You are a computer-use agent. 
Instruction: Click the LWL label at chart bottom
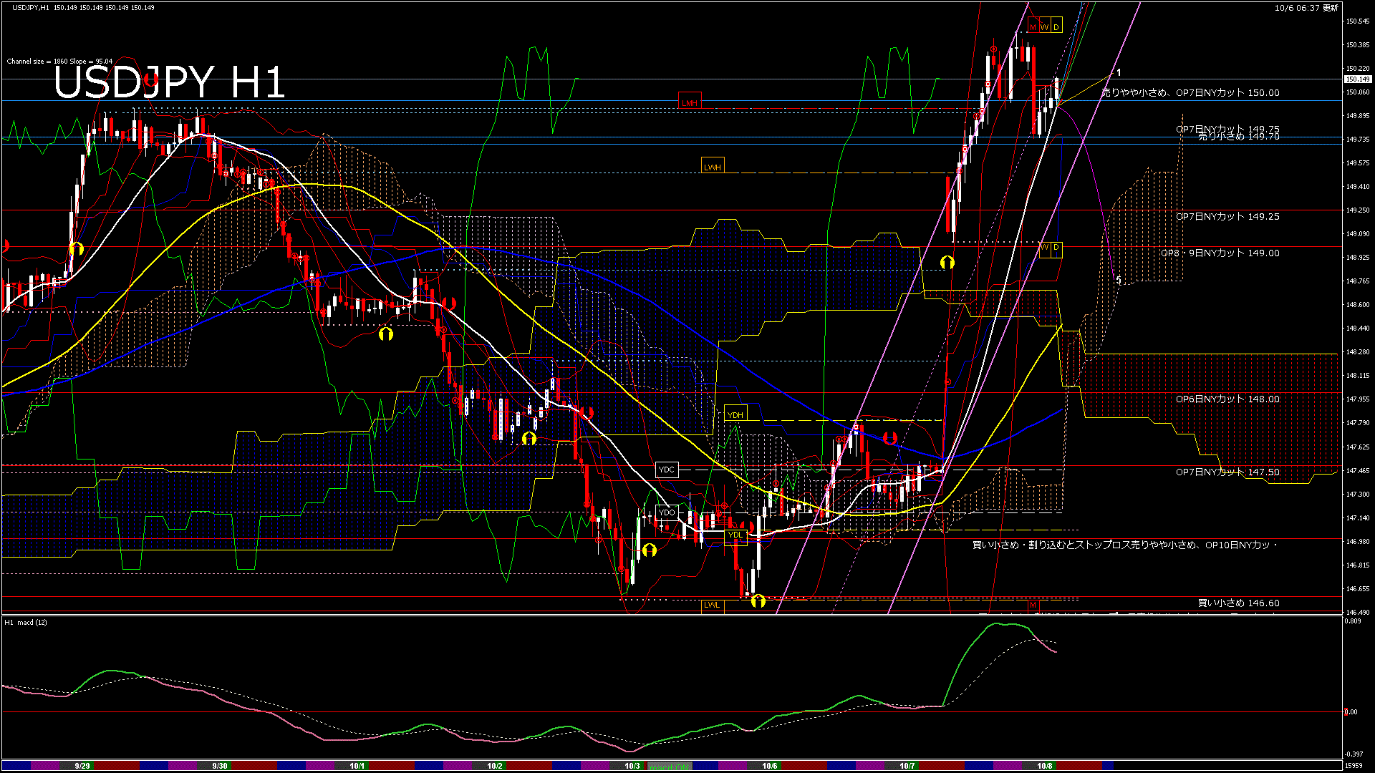click(x=712, y=605)
